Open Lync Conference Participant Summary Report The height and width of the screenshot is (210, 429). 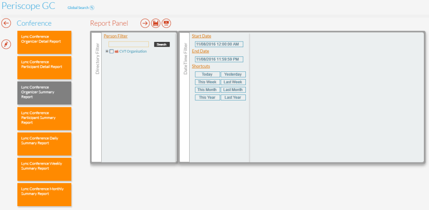(x=44, y=118)
